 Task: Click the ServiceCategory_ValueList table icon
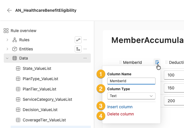click(x=18, y=99)
